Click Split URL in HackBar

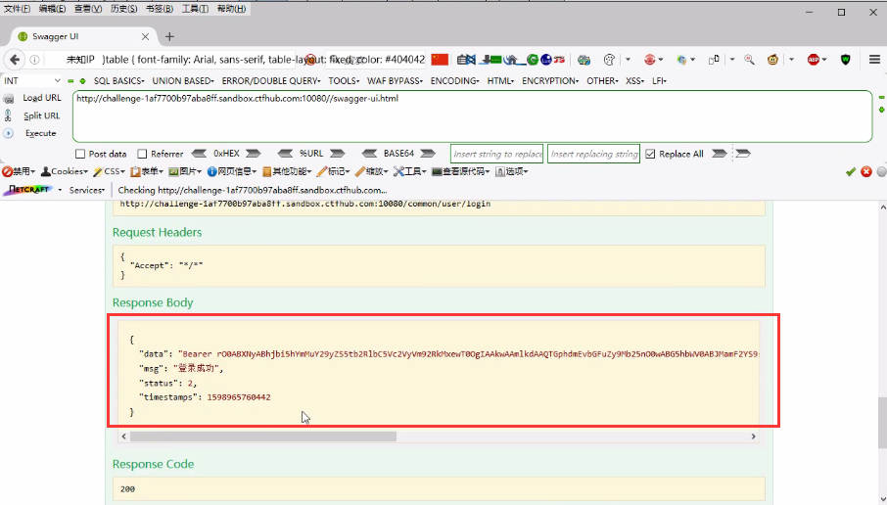pos(41,115)
